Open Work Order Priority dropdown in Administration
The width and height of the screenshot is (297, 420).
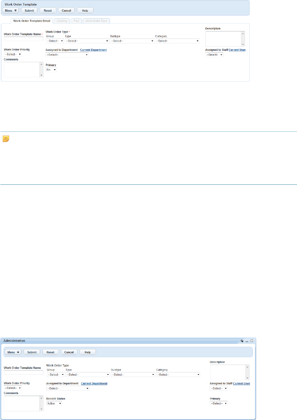click(x=13, y=388)
